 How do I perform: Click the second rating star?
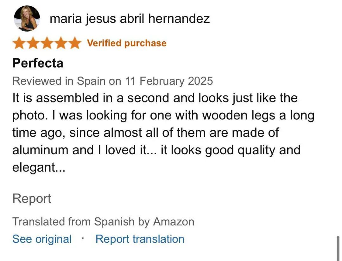click(x=33, y=43)
